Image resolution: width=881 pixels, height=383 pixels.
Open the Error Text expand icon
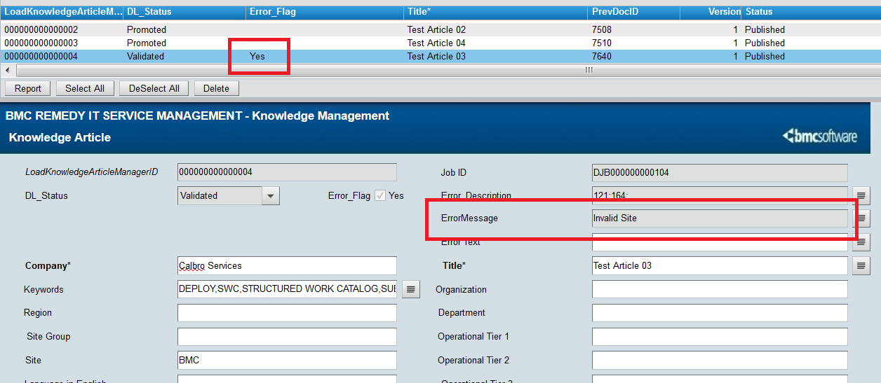point(861,242)
